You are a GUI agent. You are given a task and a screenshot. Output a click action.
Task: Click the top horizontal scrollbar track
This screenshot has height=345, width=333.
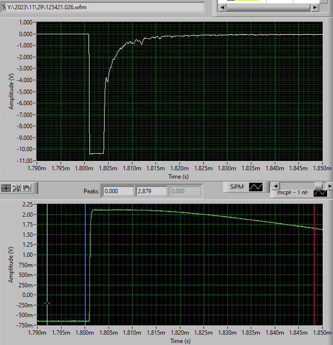[x=268, y=7]
